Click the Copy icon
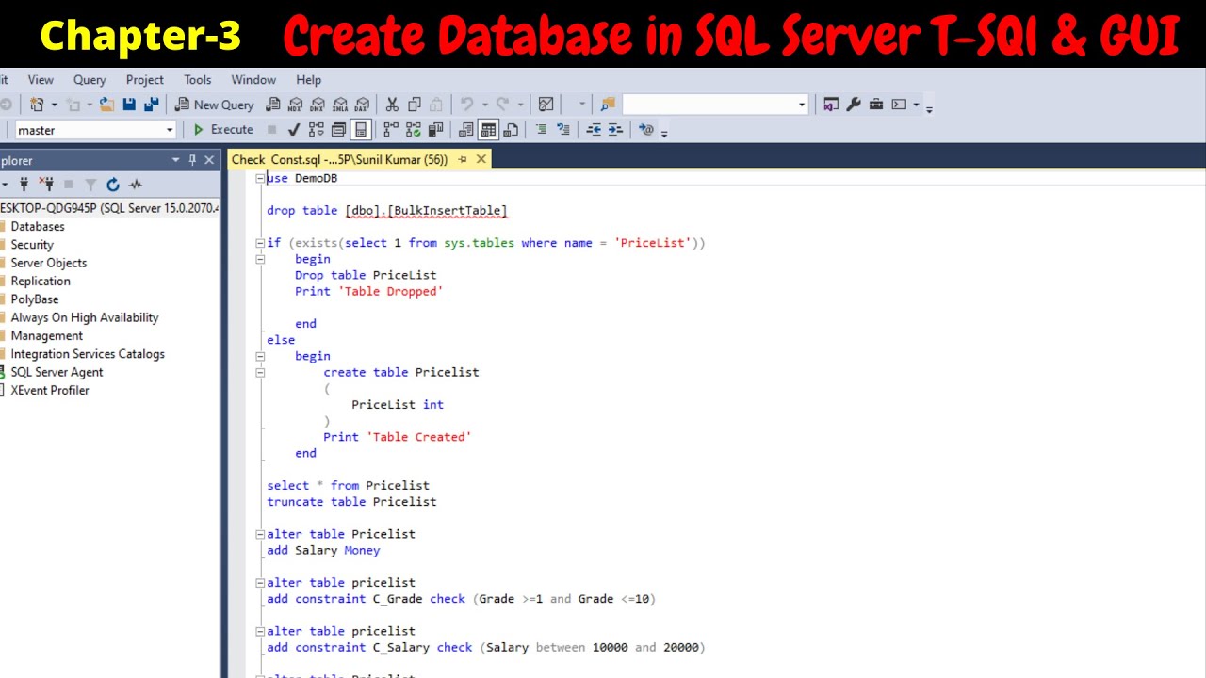 tap(414, 105)
